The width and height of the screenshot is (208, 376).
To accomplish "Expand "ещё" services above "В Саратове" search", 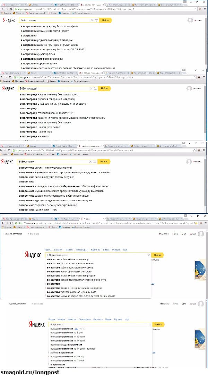I will (x=125, y=250).
